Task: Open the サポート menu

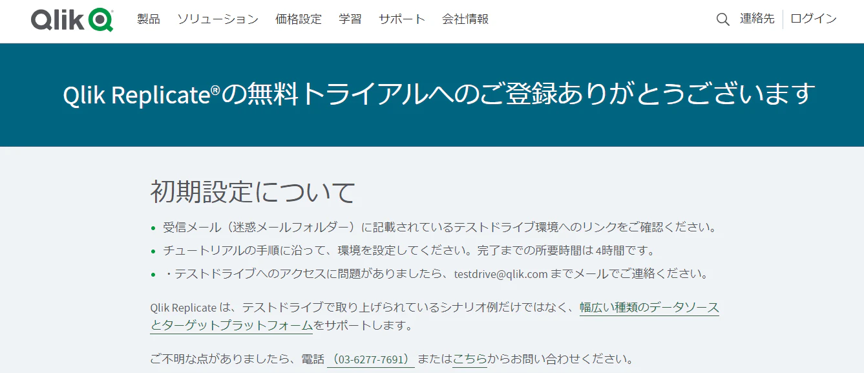Action: point(402,19)
